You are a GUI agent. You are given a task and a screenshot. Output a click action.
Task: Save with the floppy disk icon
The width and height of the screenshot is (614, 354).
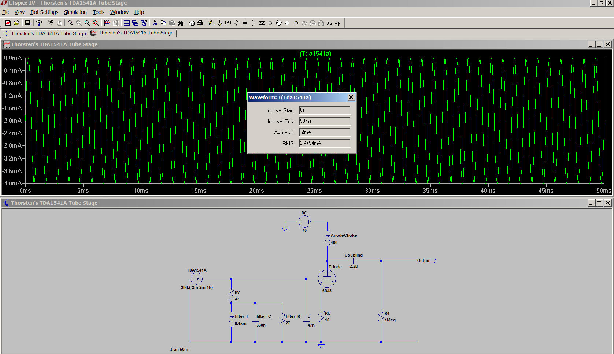coord(27,23)
